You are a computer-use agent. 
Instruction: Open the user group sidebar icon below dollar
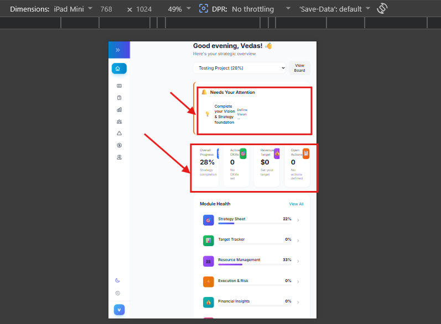(120, 157)
